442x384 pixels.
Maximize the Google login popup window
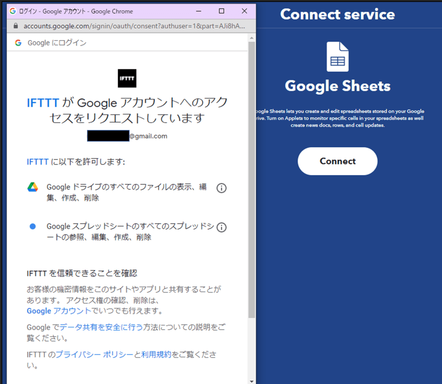click(x=222, y=11)
